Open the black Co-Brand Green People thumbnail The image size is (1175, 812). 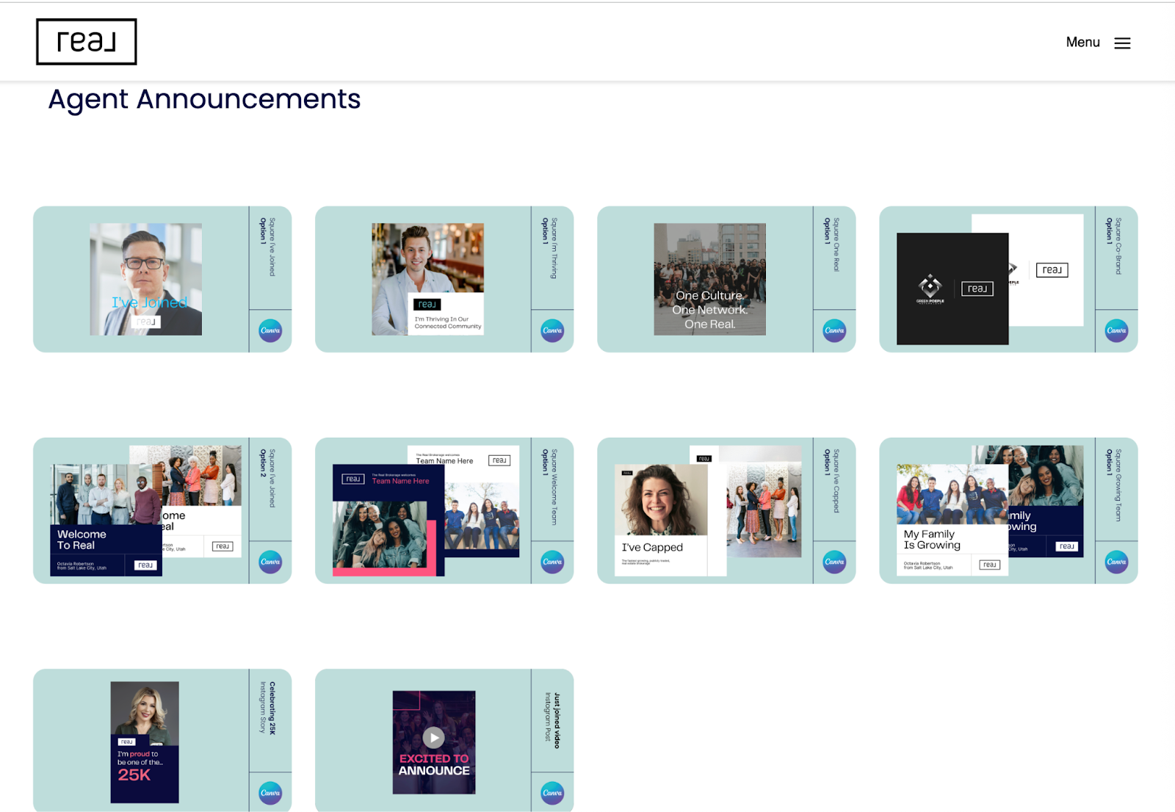pos(952,289)
